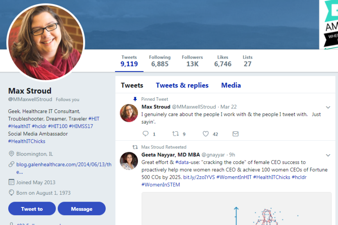Click Born on August 1, 1973 text
338x225 pixels.
(43, 193)
